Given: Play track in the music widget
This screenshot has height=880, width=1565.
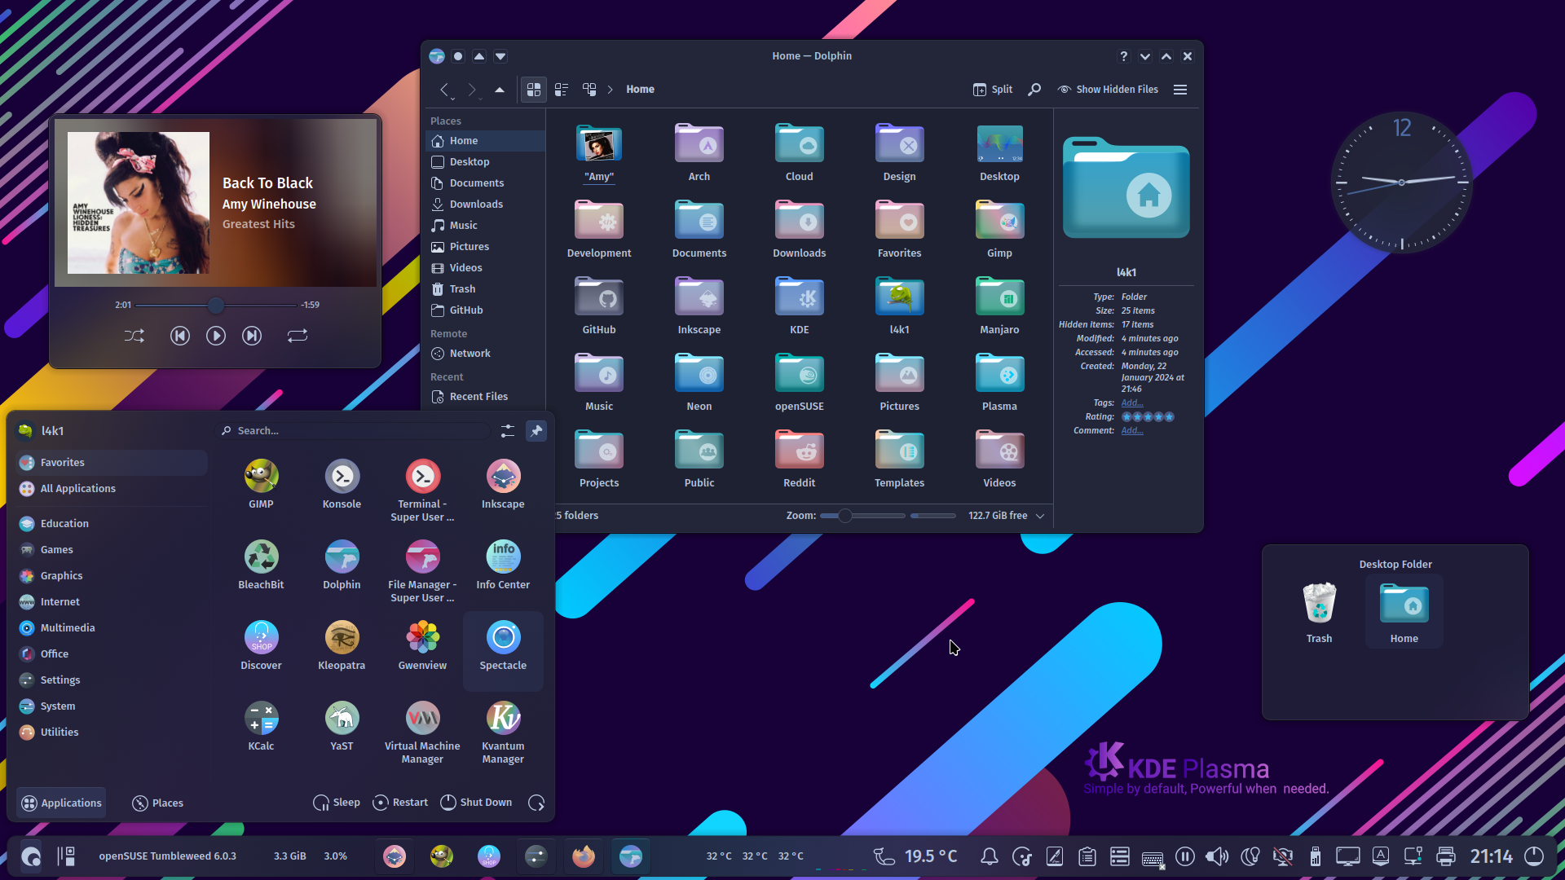Looking at the screenshot, I should 216,336.
